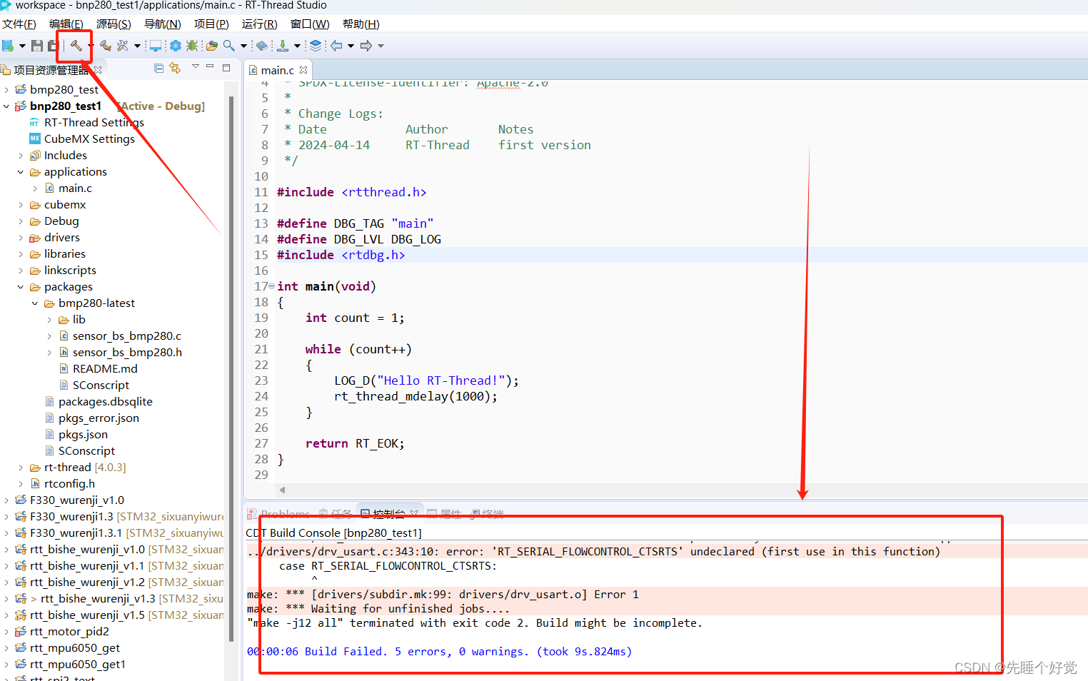Open the 项目(P) menu
Viewport: 1088px width, 681px height.
pos(211,24)
